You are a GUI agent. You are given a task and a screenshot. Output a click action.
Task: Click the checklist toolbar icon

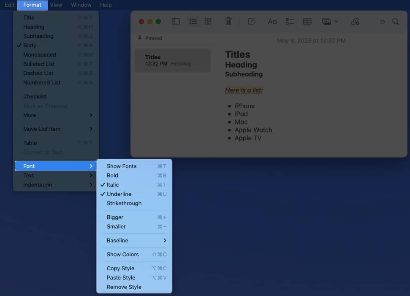[x=290, y=22]
